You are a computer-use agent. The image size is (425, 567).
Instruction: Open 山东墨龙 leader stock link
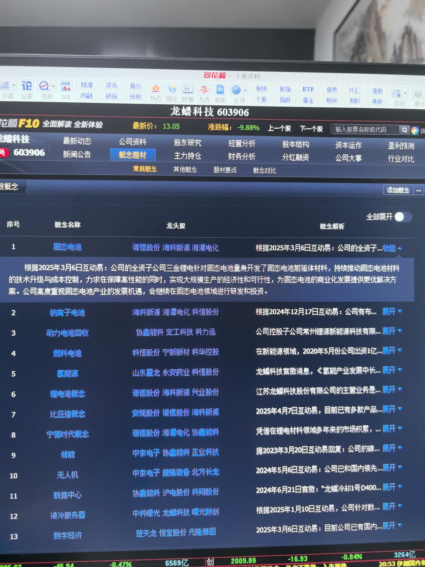[x=146, y=373]
